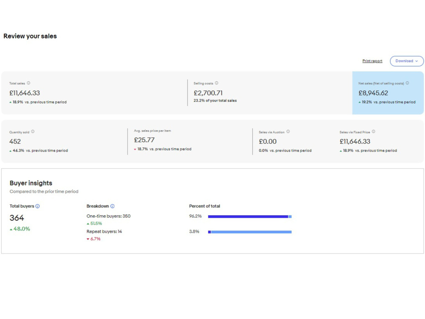Click the 46.3% quantity sold increase text
The width and height of the screenshot is (425, 319).
(x=39, y=151)
